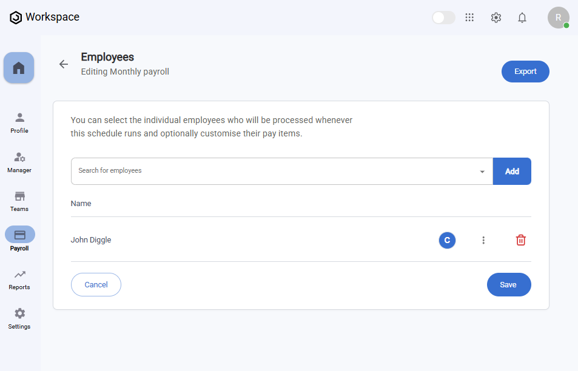The width and height of the screenshot is (578, 371).
Task: Open the notifications bell
Action: pyautogui.click(x=522, y=18)
